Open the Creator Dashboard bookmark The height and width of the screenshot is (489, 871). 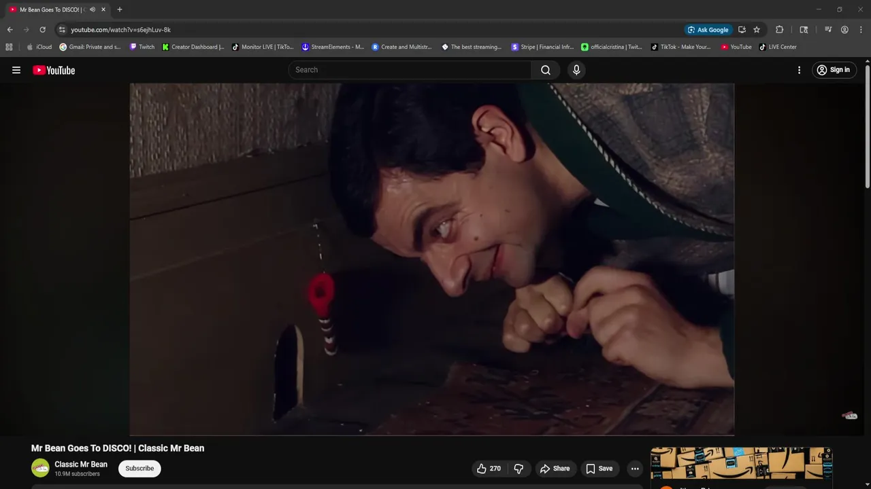click(193, 47)
